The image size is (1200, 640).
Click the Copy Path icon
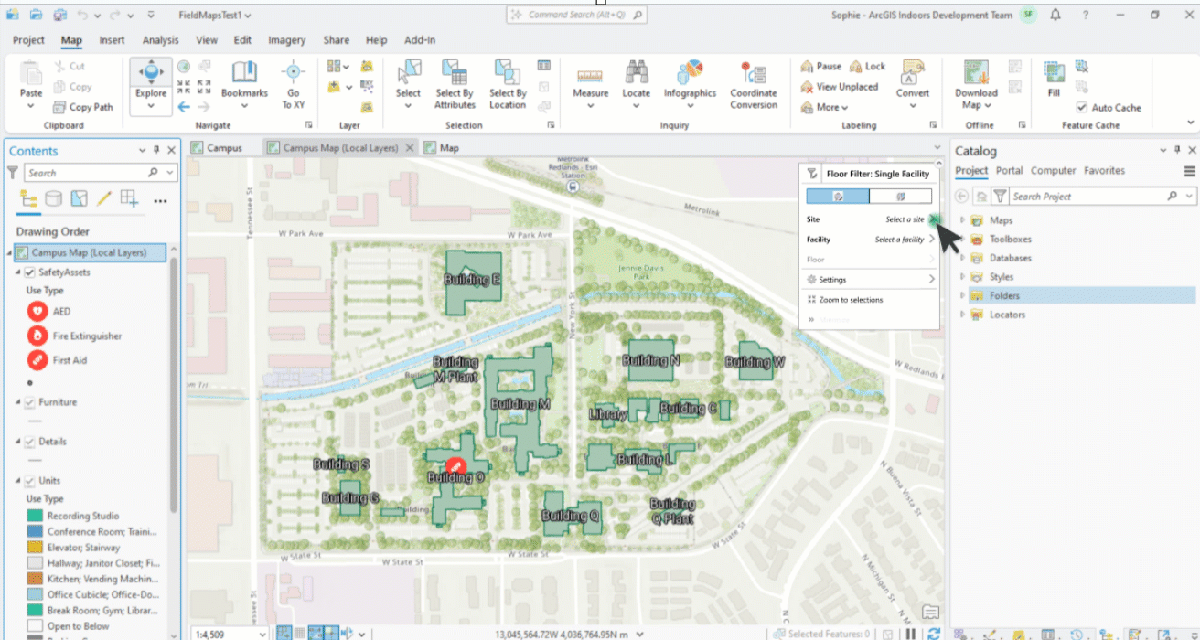pyautogui.click(x=59, y=107)
